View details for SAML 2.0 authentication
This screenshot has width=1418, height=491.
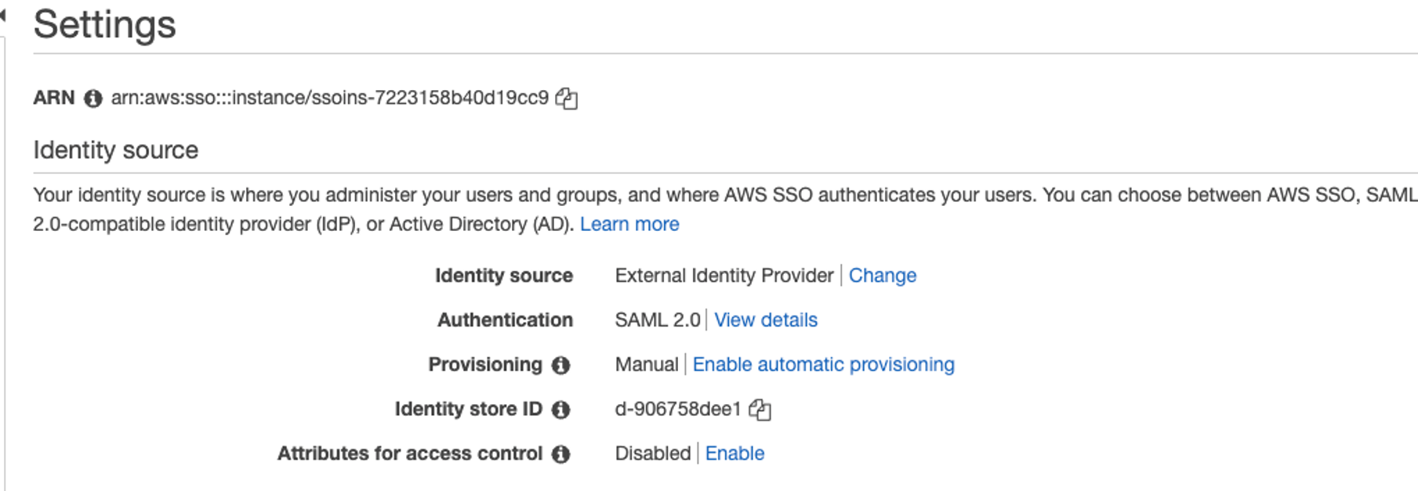point(765,320)
